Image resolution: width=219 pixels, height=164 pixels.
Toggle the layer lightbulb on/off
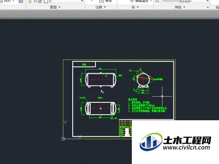(x=30, y=1)
